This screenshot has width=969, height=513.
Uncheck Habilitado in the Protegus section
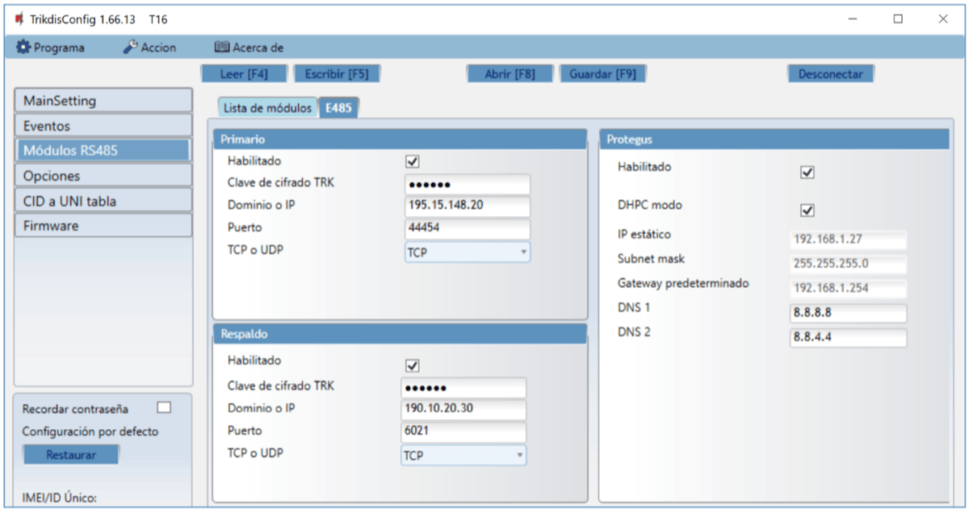(807, 173)
